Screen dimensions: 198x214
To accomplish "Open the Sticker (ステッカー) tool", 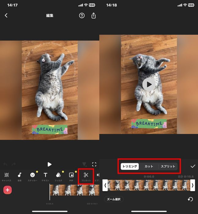I will (x=32, y=176).
